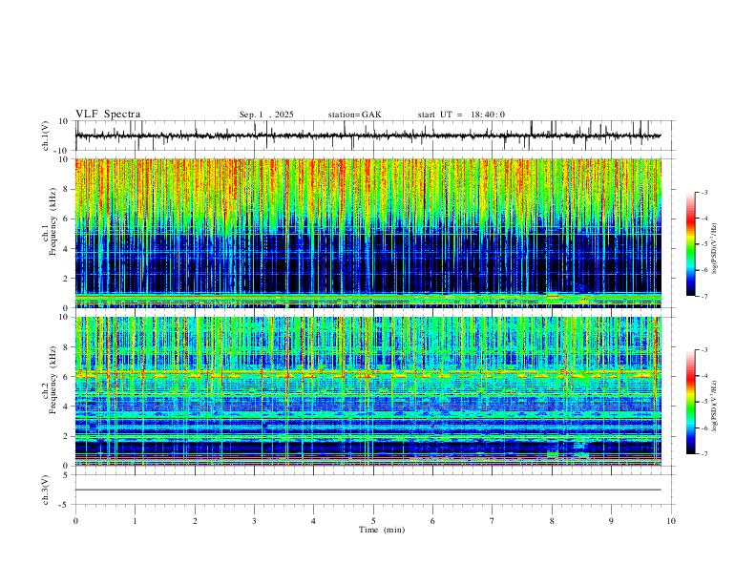Click time axis tick label '3'
Screen dimensions: 756x584
(x=254, y=521)
